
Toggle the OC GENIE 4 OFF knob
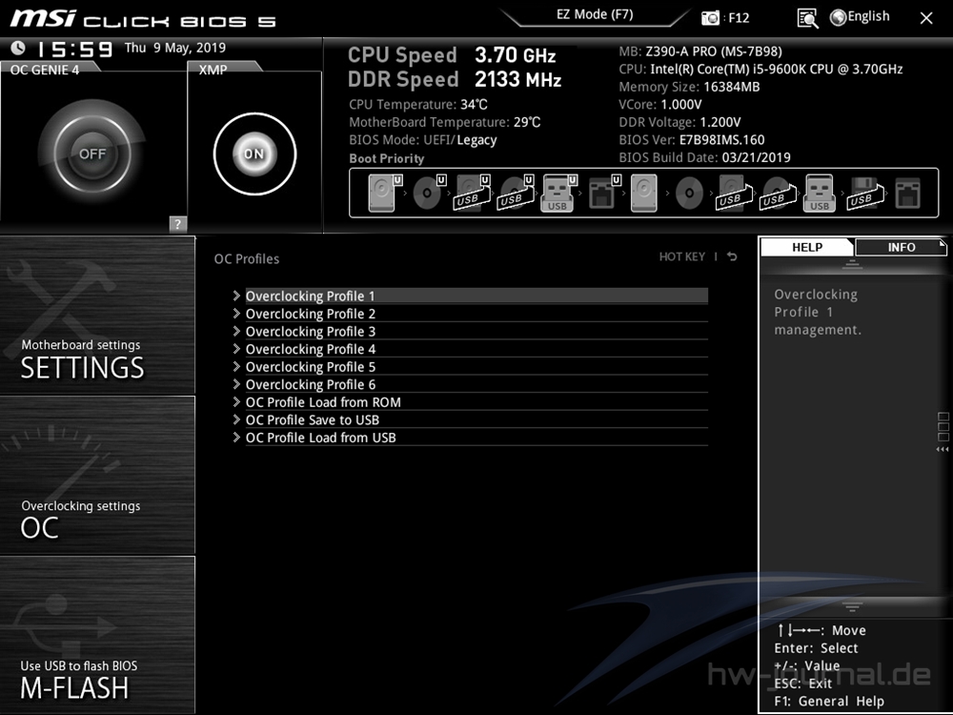tap(92, 153)
